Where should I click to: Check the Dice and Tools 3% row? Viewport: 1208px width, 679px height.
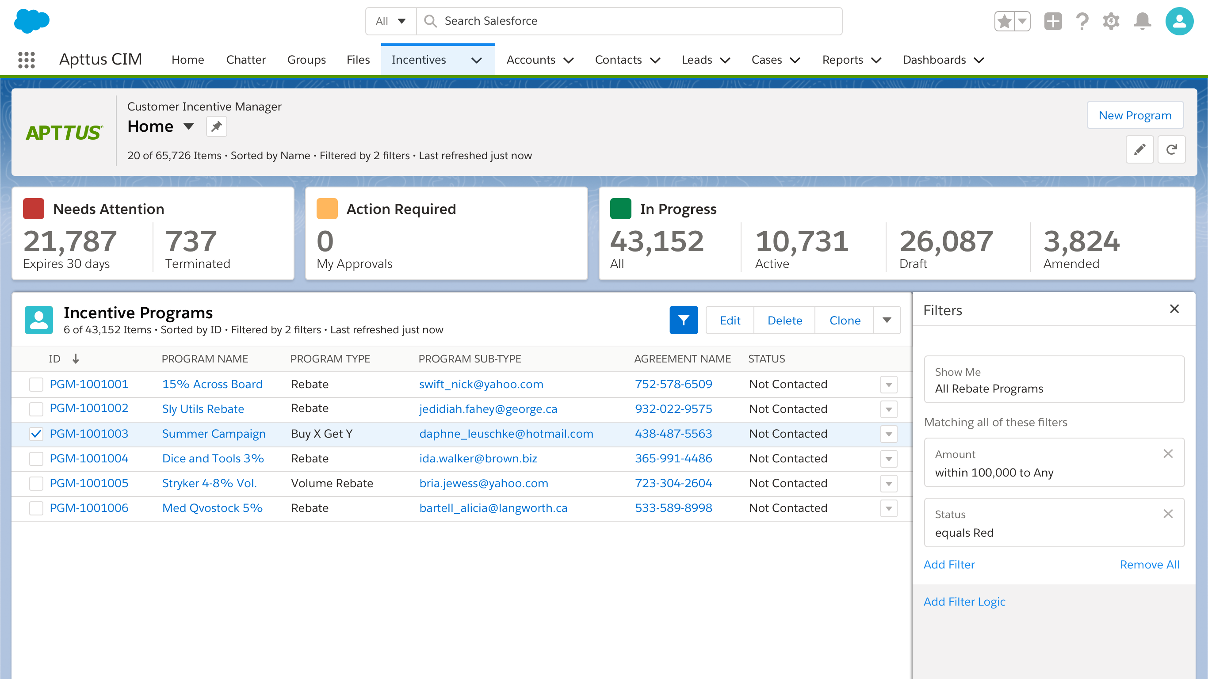[x=36, y=458]
